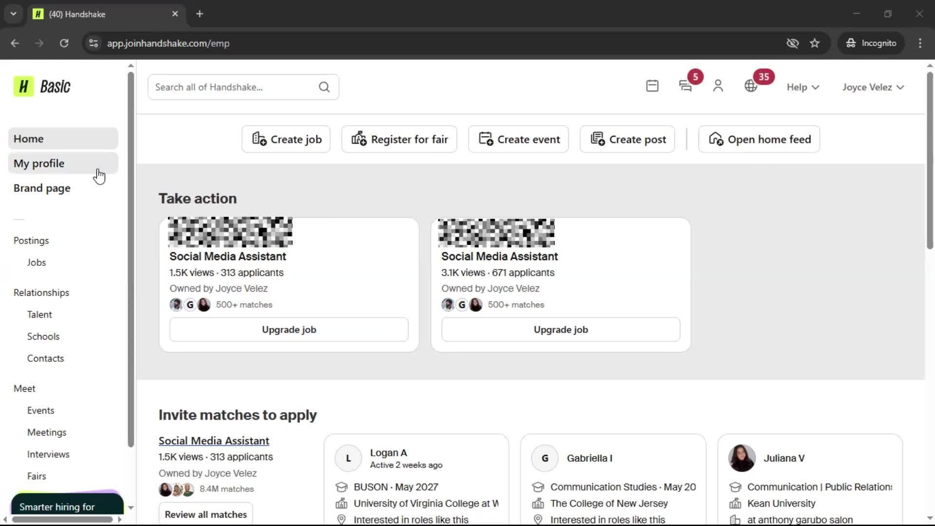Click the search magnifier icon
This screenshot has width=935, height=526.
coord(324,87)
